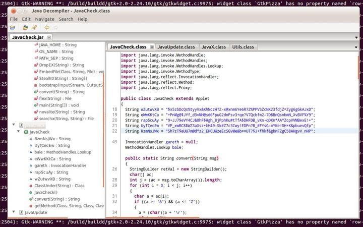The height and width of the screenshot is (227, 363).
Task: Switch to the JavaUpdate.class tab
Action: coord(175,47)
